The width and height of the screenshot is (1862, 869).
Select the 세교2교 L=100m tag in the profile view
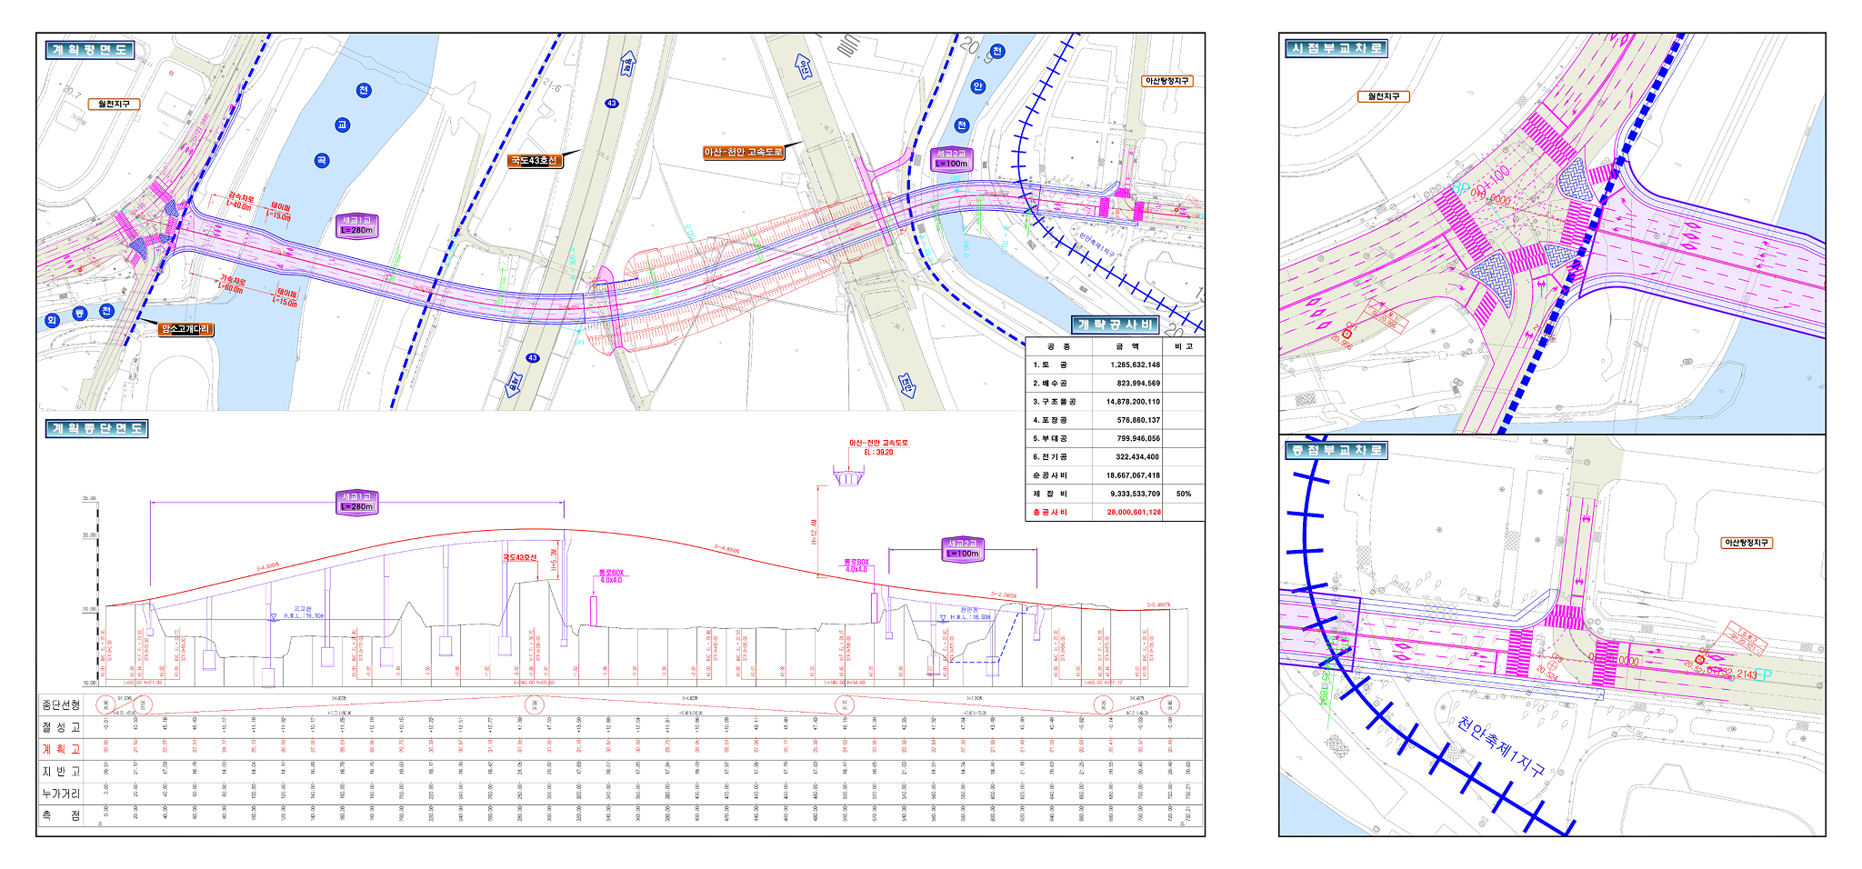click(x=963, y=549)
